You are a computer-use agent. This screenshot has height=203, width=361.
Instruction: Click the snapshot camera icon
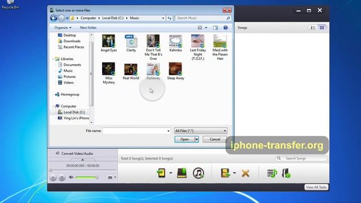(110, 177)
